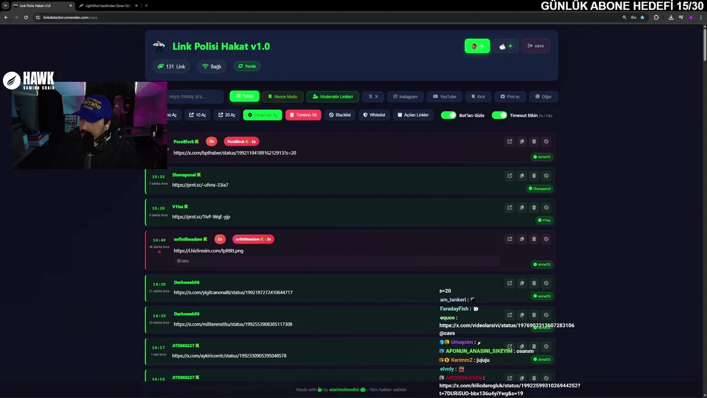Image resolution: width=707 pixels, height=398 pixels.
Task: Copy V1isa's prnt.sc link
Action: (x=521, y=207)
